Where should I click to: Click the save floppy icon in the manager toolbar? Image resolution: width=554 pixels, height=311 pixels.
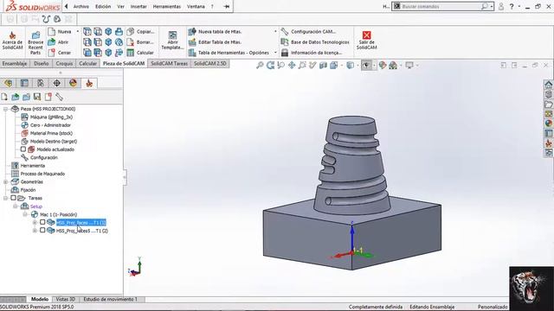(x=37, y=97)
